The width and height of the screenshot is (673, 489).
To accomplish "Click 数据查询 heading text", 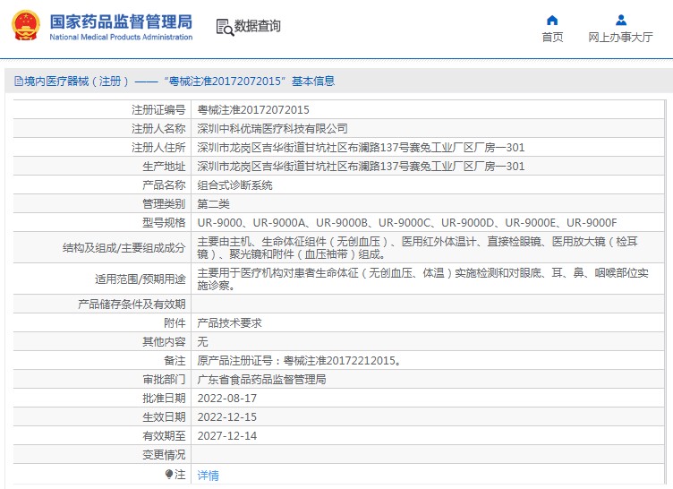I will [x=257, y=26].
